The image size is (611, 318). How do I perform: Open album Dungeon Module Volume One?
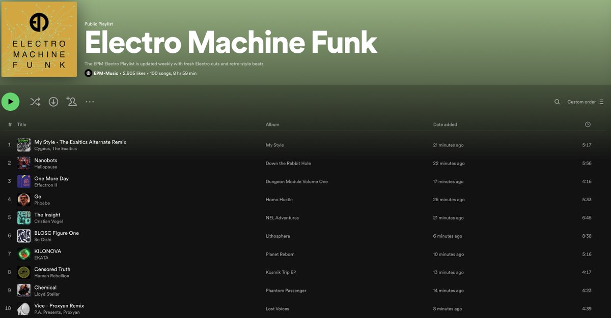click(297, 182)
